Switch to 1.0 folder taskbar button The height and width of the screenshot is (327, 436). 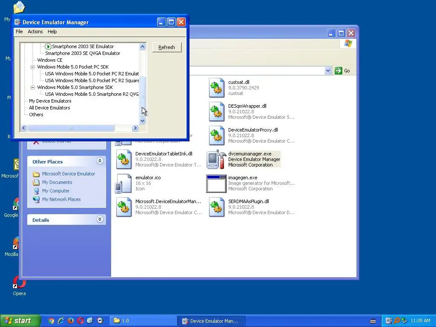[143, 321]
